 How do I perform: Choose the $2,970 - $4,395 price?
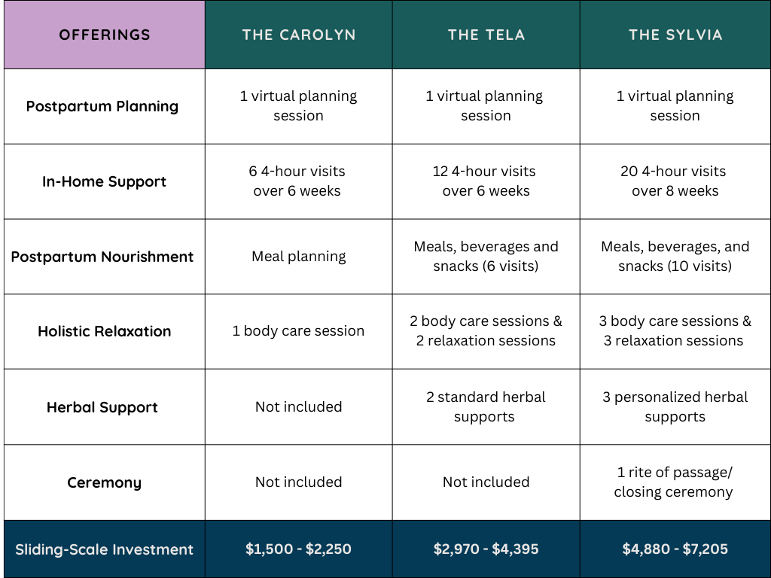[x=486, y=549]
